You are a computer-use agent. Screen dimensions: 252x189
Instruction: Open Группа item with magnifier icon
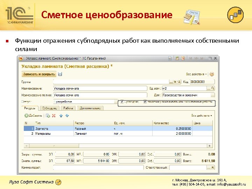coord(179,82)
